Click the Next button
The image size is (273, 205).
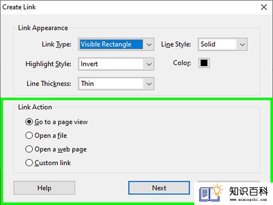(x=159, y=188)
